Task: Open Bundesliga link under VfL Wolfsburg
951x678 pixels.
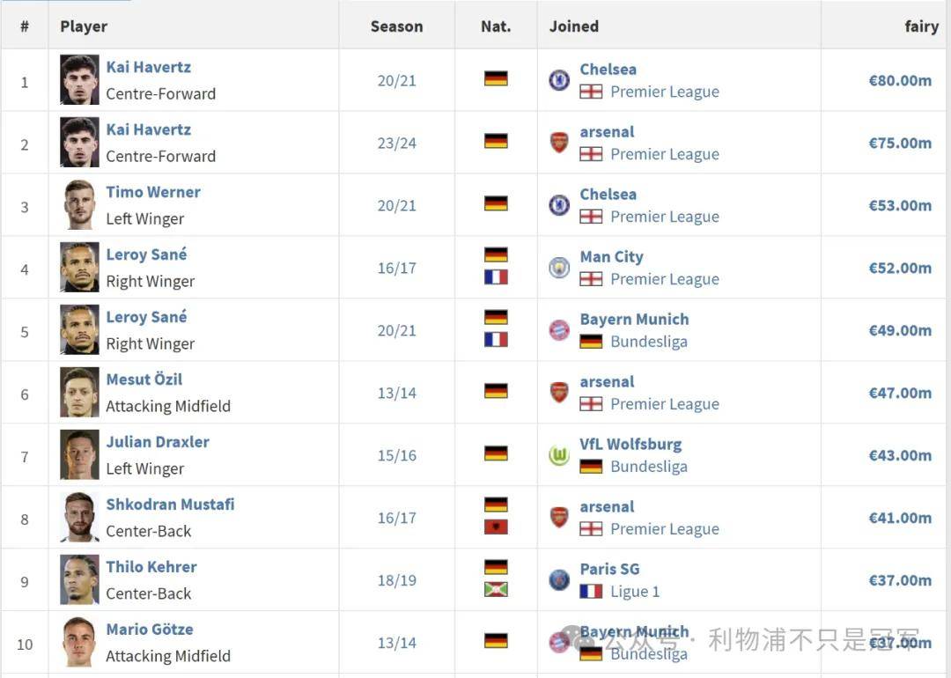Action: (649, 467)
